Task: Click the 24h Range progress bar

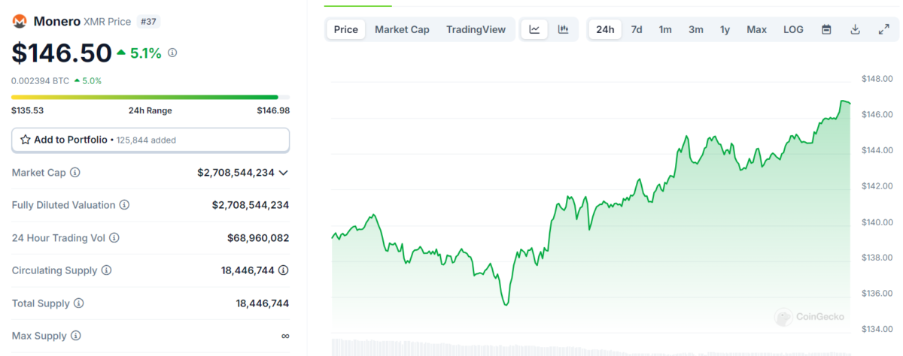Action: 150,97
